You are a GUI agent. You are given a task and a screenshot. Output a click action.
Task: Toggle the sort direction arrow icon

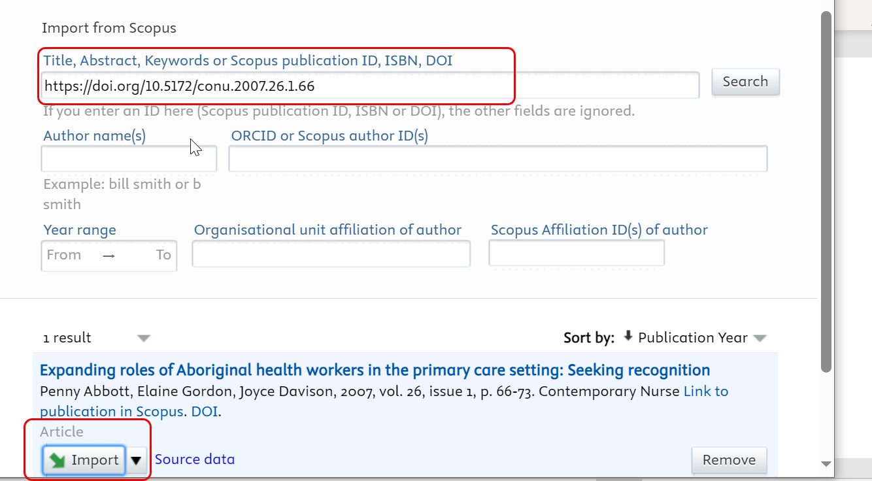pos(628,337)
